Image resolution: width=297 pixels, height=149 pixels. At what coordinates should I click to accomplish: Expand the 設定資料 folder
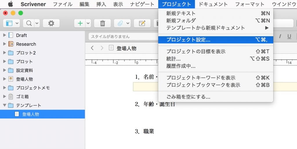coord(5,70)
